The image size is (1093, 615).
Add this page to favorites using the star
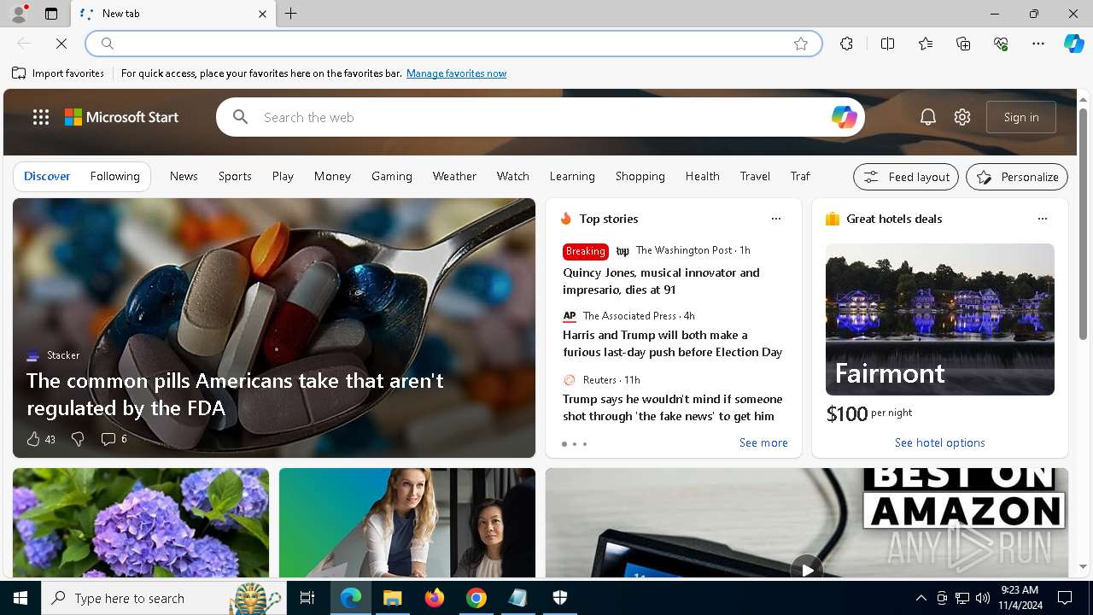[x=801, y=44]
